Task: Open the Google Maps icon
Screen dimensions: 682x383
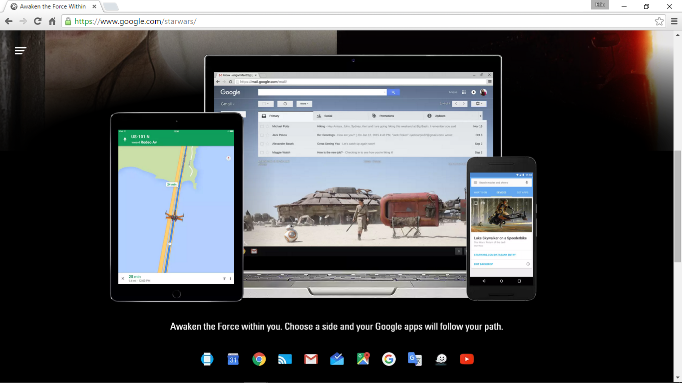Action: coord(363,359)
